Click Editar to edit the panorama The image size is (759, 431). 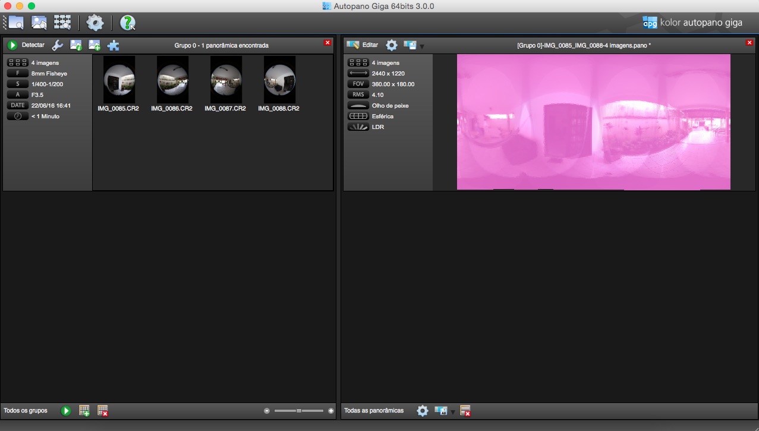pyautogui.click(x=363, y=45)
